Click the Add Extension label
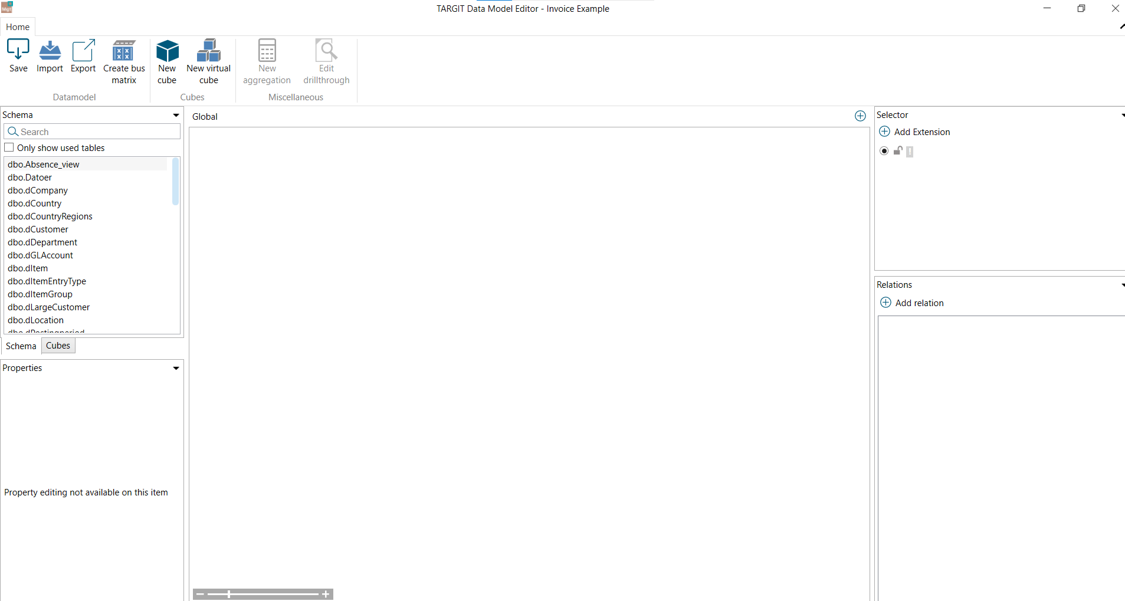The width and height of the screenshot is (1125, 601). 922,132
